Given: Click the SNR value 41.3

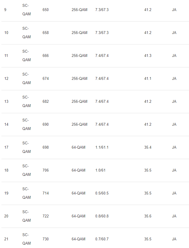Looking at the screenshot, I should [x=148, y=56].
